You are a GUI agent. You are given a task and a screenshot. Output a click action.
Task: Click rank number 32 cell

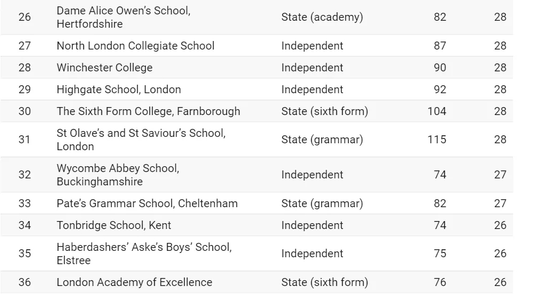(x=25, y=175)
